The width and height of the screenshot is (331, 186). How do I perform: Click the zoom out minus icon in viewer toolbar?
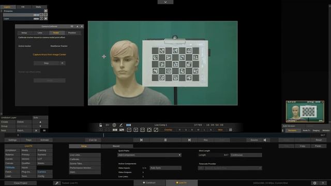coord(129,130)
